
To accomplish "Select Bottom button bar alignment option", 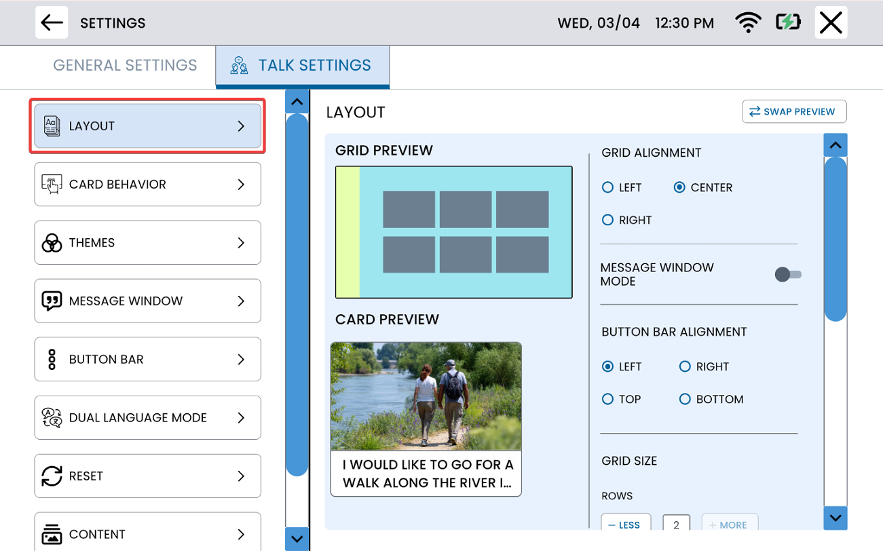I will point(685,400).
